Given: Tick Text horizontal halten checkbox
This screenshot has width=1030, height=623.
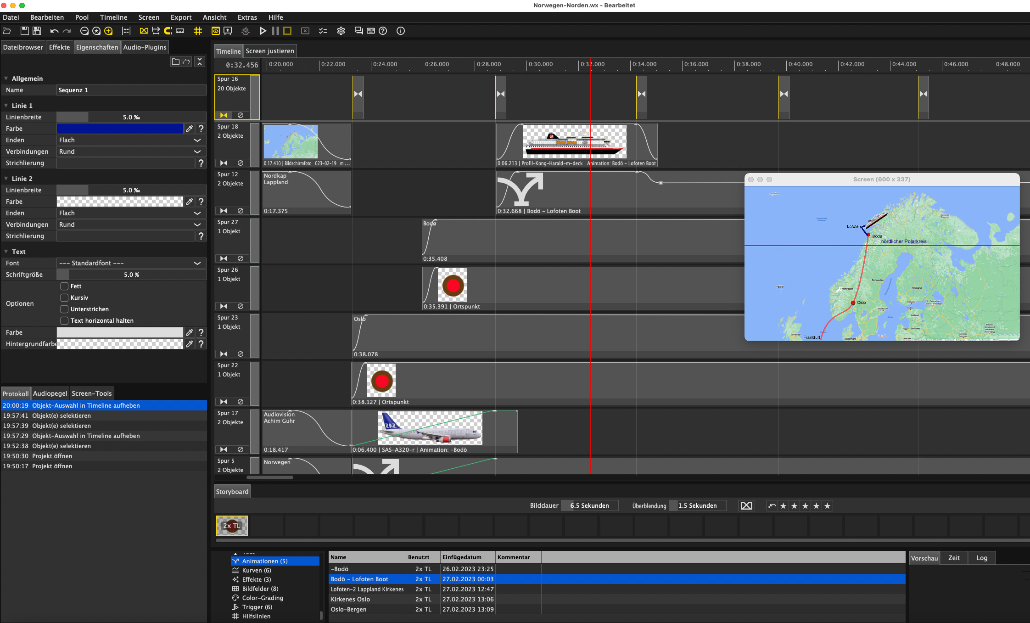Looking at the screenshot, I should click(64, 320).
